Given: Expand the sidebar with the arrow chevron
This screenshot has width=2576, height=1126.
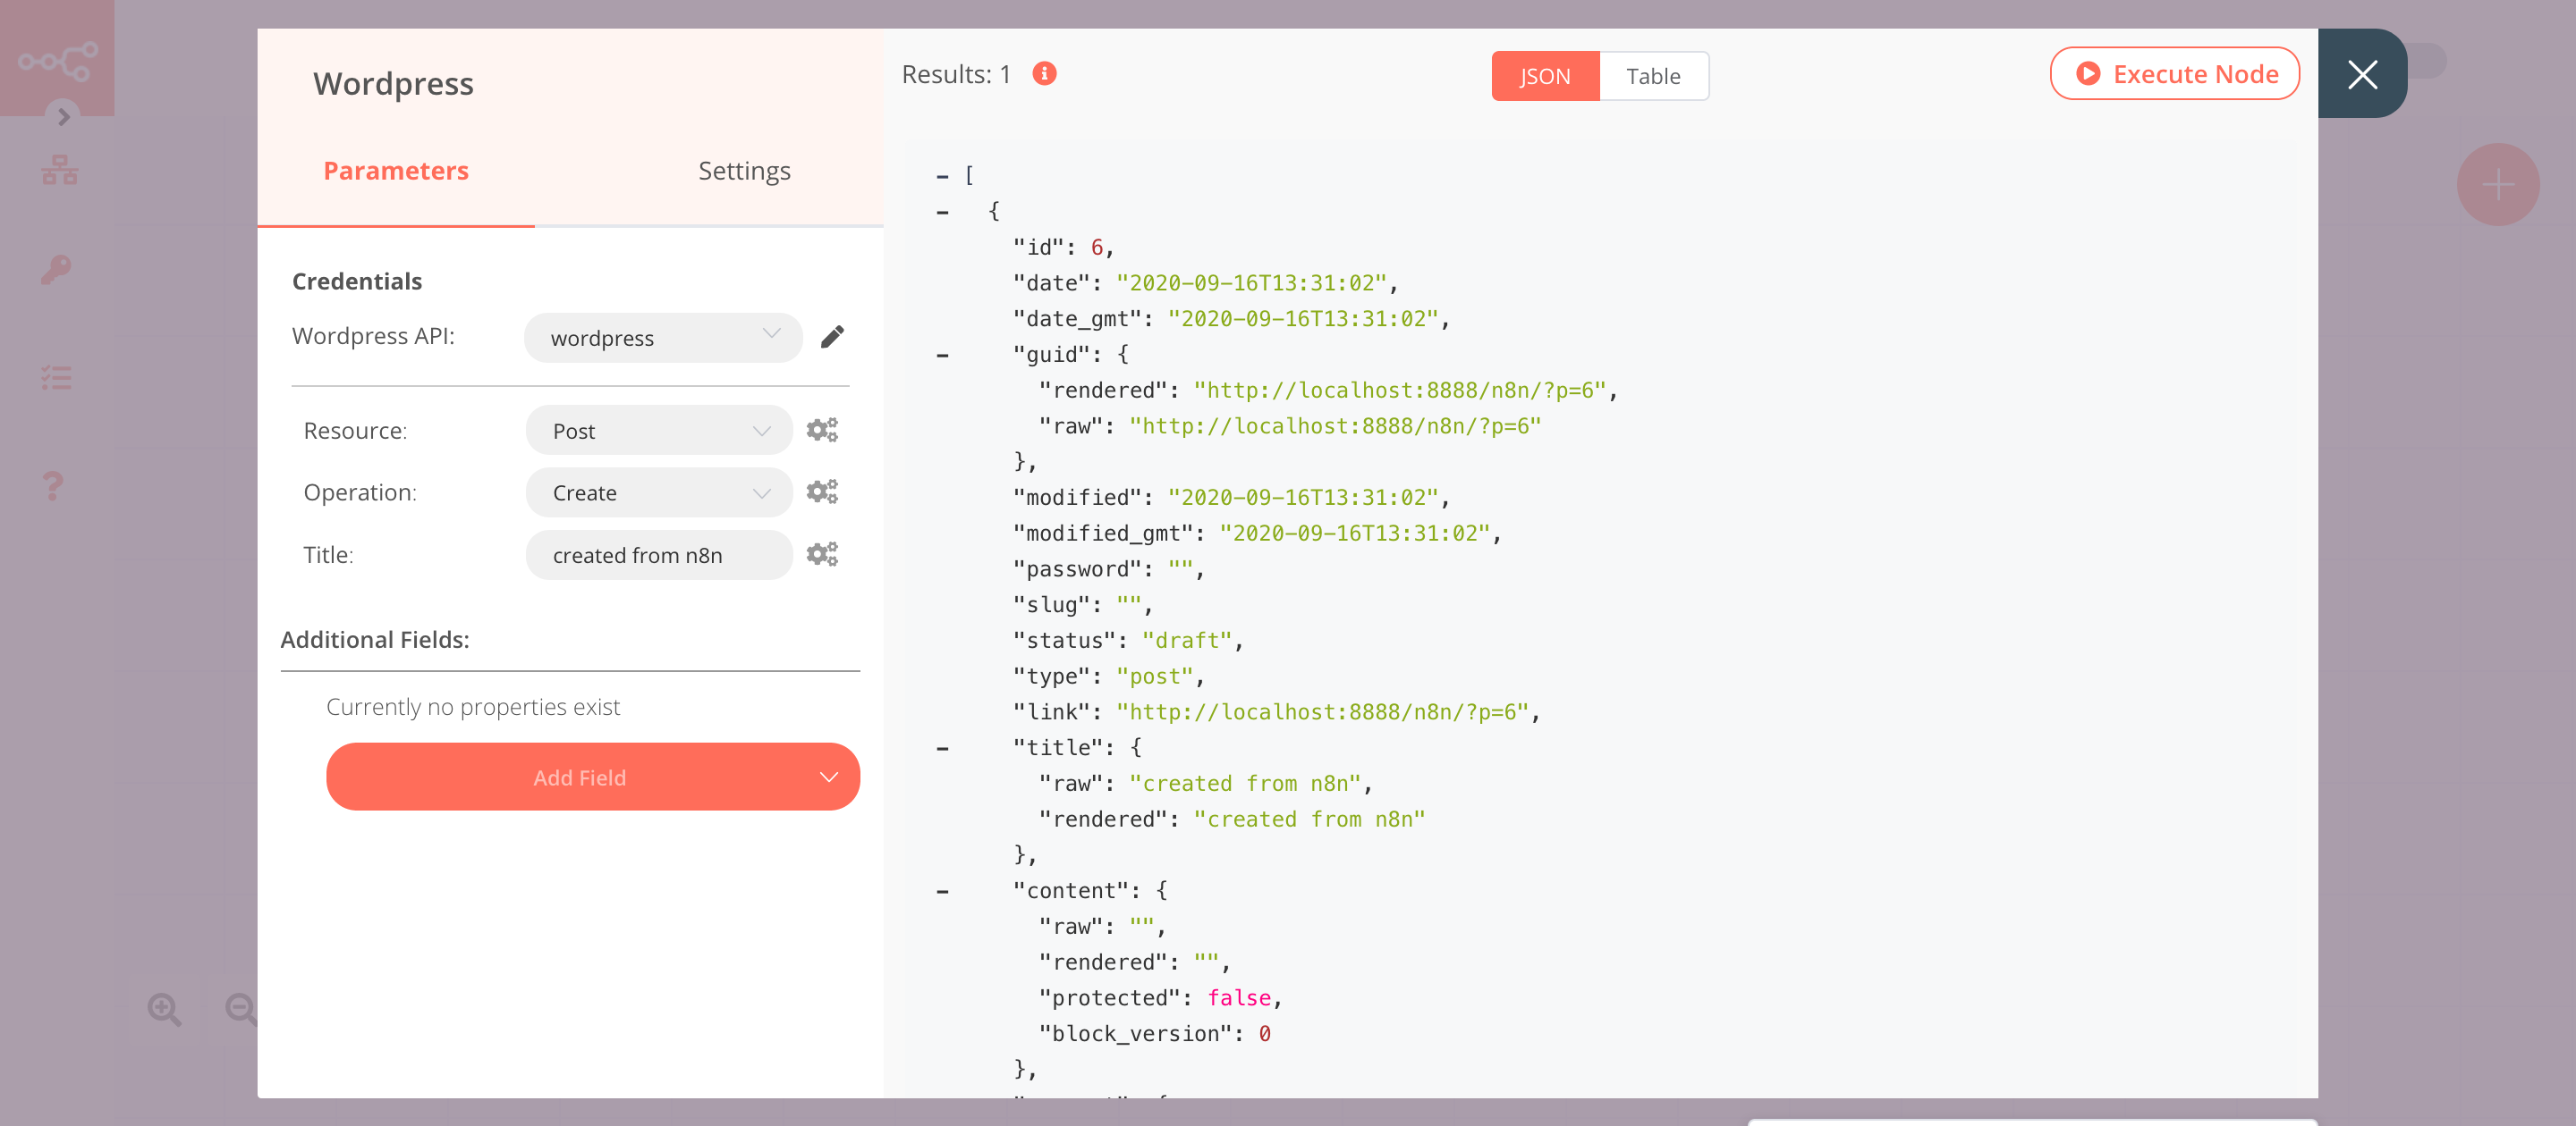Looking at the screenshot, I should pos(63,117).
